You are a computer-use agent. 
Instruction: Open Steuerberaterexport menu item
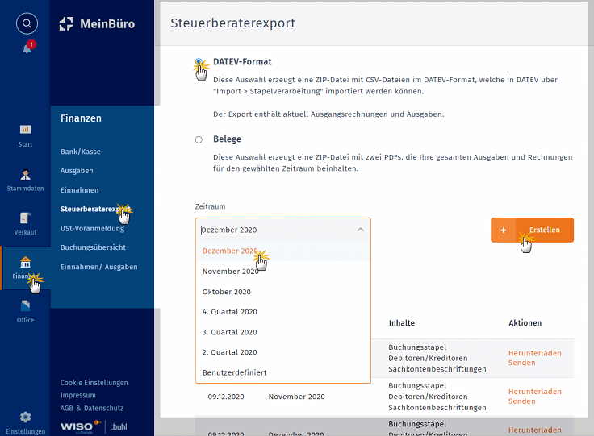[95, 209]
